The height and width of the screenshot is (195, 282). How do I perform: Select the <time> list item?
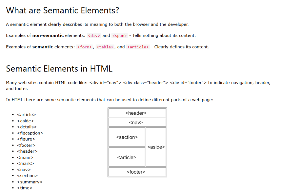[25, 188]
